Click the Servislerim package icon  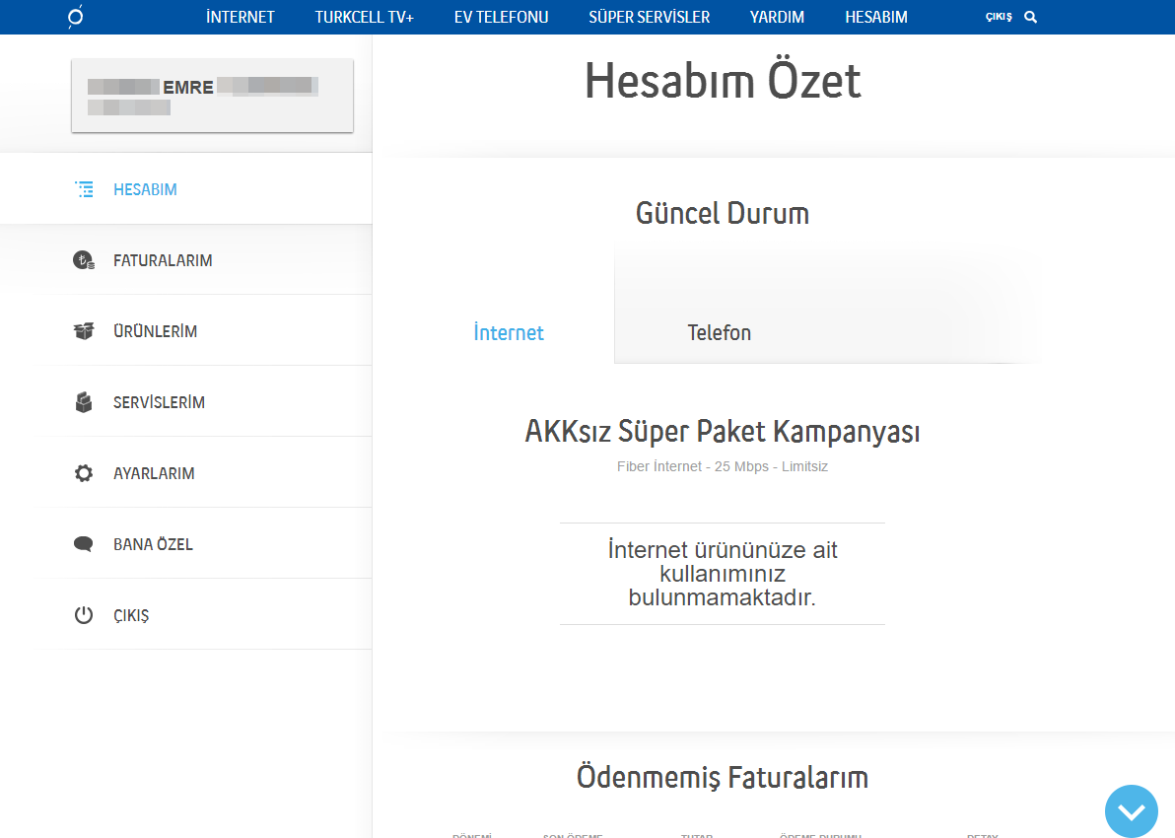pyautogui.click(x=84, y=402)
